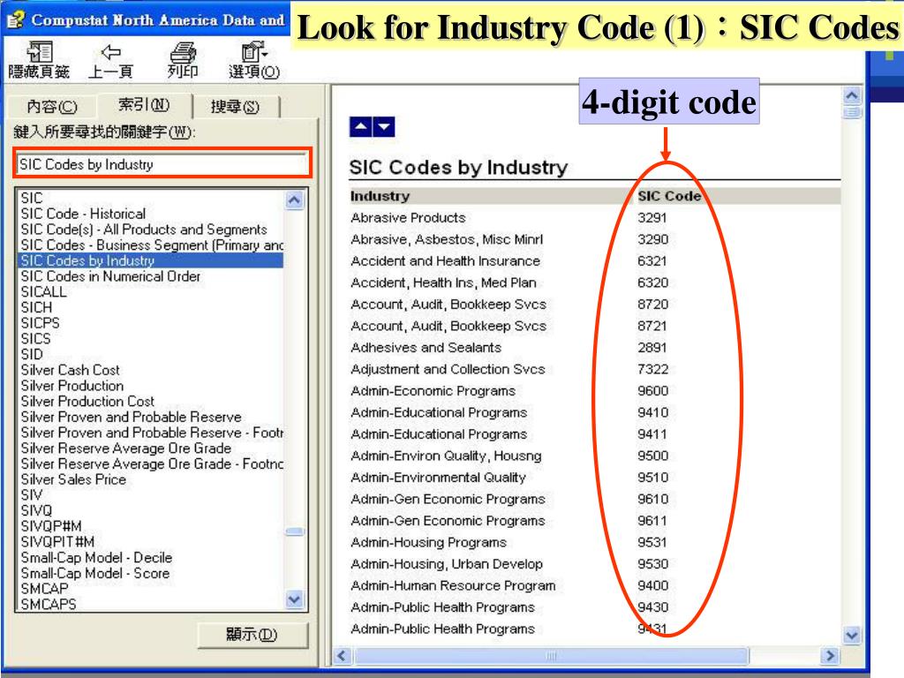Select 'SMCAPS' in the index list
This screenshot has width=904, height=678.
pos(49,604)
